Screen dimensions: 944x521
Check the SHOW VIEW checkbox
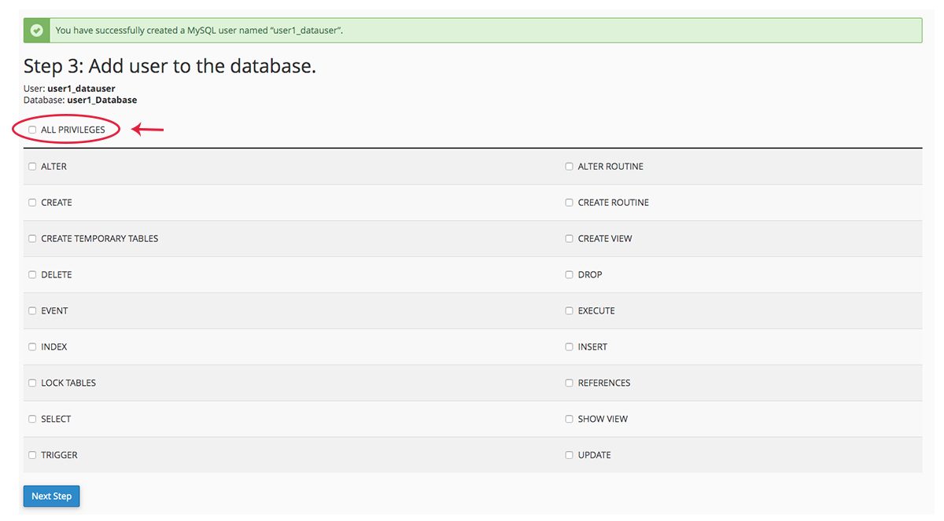click(x=569, y=420)
